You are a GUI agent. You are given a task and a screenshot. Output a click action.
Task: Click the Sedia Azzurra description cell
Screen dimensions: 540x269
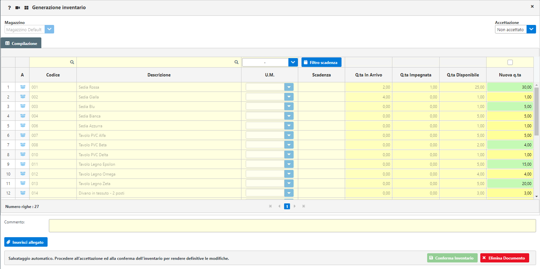tap(159, 125)
